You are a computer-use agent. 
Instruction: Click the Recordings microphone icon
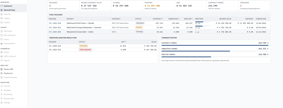2,94
